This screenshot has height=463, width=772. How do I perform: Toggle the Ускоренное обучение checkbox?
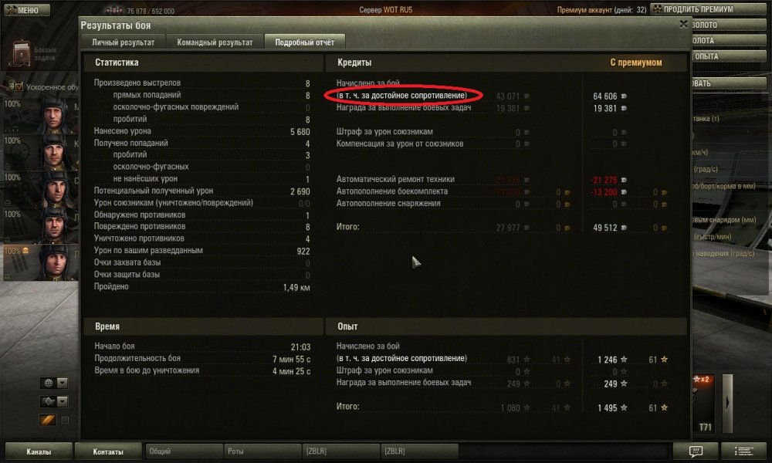19,86
